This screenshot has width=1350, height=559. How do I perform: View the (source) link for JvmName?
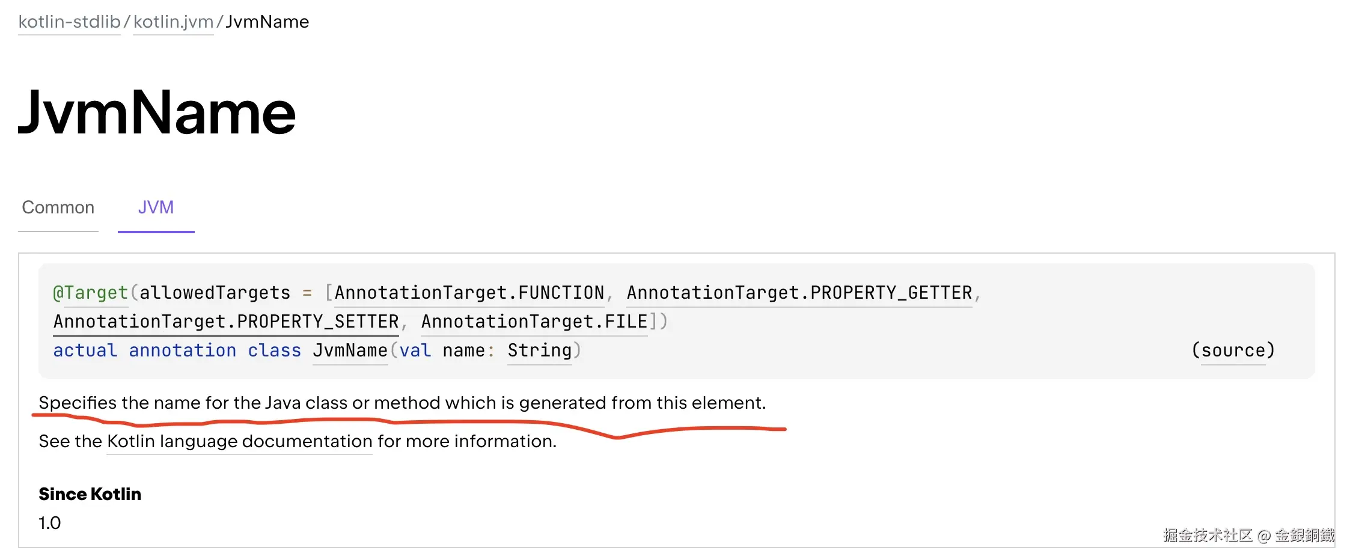click(1233, 350)
